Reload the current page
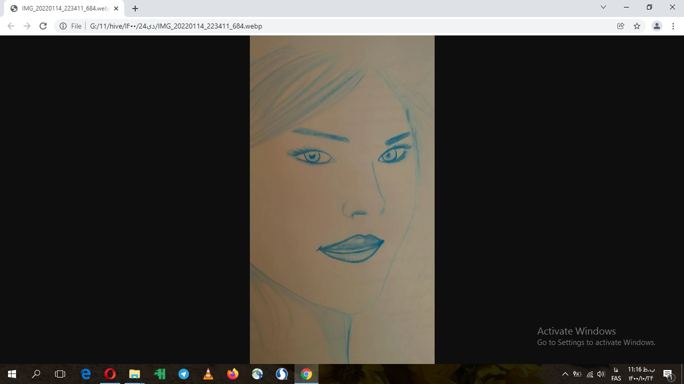Image resolution: width=684 pixels, height=384 pixels. point(43,26)
